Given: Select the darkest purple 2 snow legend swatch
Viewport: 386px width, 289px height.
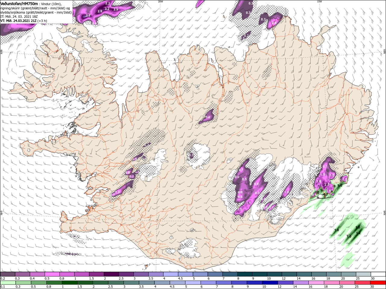Looking at the screenshot, I should (x=111, y=275).
